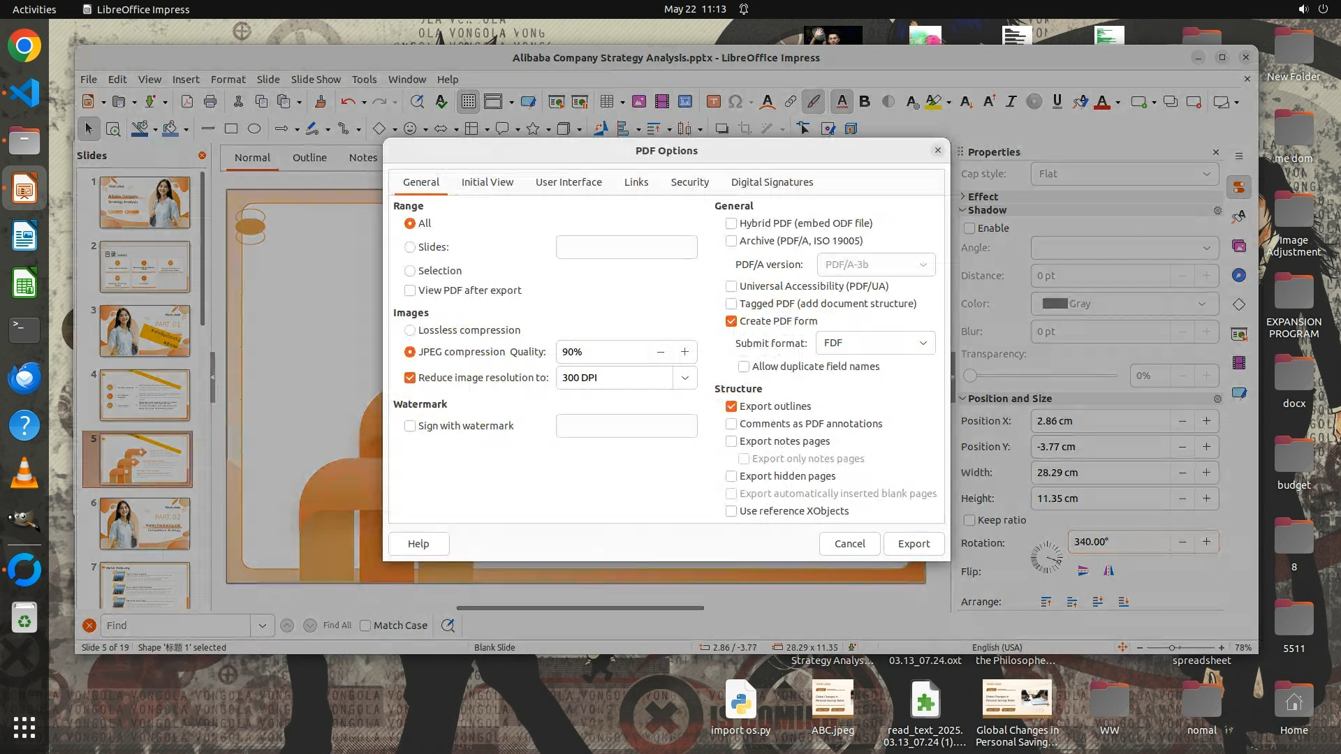Image resolution: width=1341 pixels, height=754 pixels.
Task: Uncheck the Export outlines checkbox
Action: click(731, 406)
